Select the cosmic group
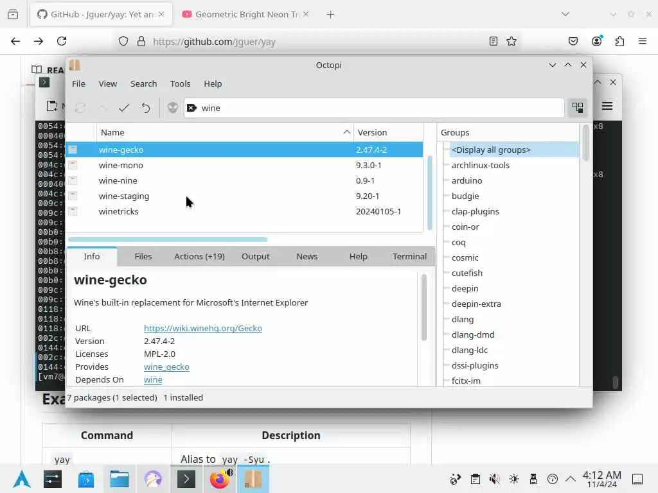Viewport: 658px width, 493px height. point(465,257)
